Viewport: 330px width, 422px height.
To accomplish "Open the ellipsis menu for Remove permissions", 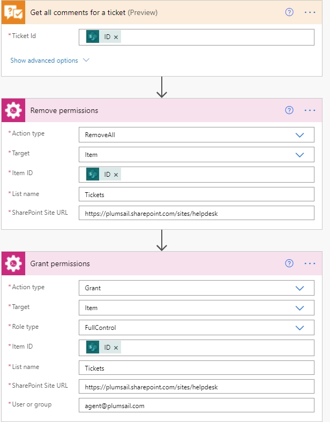I will click(x=310, y=110).
